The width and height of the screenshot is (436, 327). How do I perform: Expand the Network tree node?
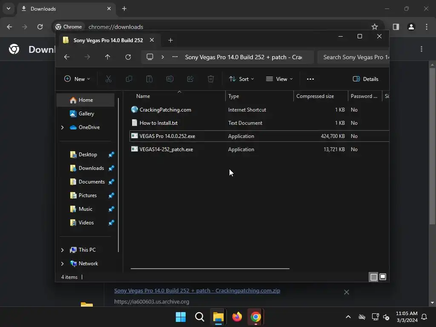pos(62,264)
